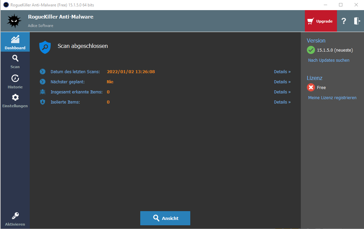Open the Scan section in sidebar

click(15, 62)
